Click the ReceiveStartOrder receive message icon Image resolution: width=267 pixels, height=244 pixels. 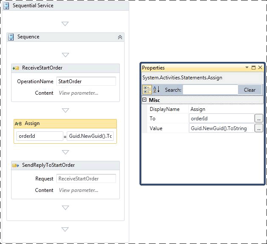point(16,68)
